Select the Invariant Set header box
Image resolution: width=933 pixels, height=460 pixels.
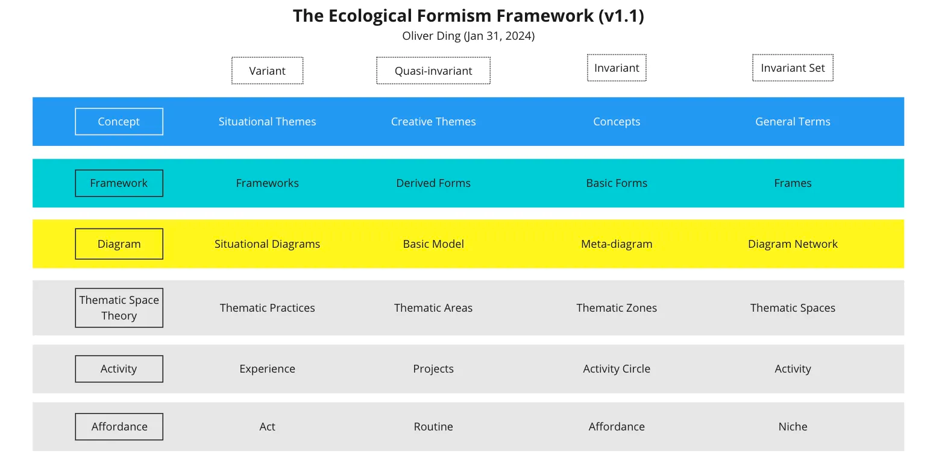[x=793, y=68]
